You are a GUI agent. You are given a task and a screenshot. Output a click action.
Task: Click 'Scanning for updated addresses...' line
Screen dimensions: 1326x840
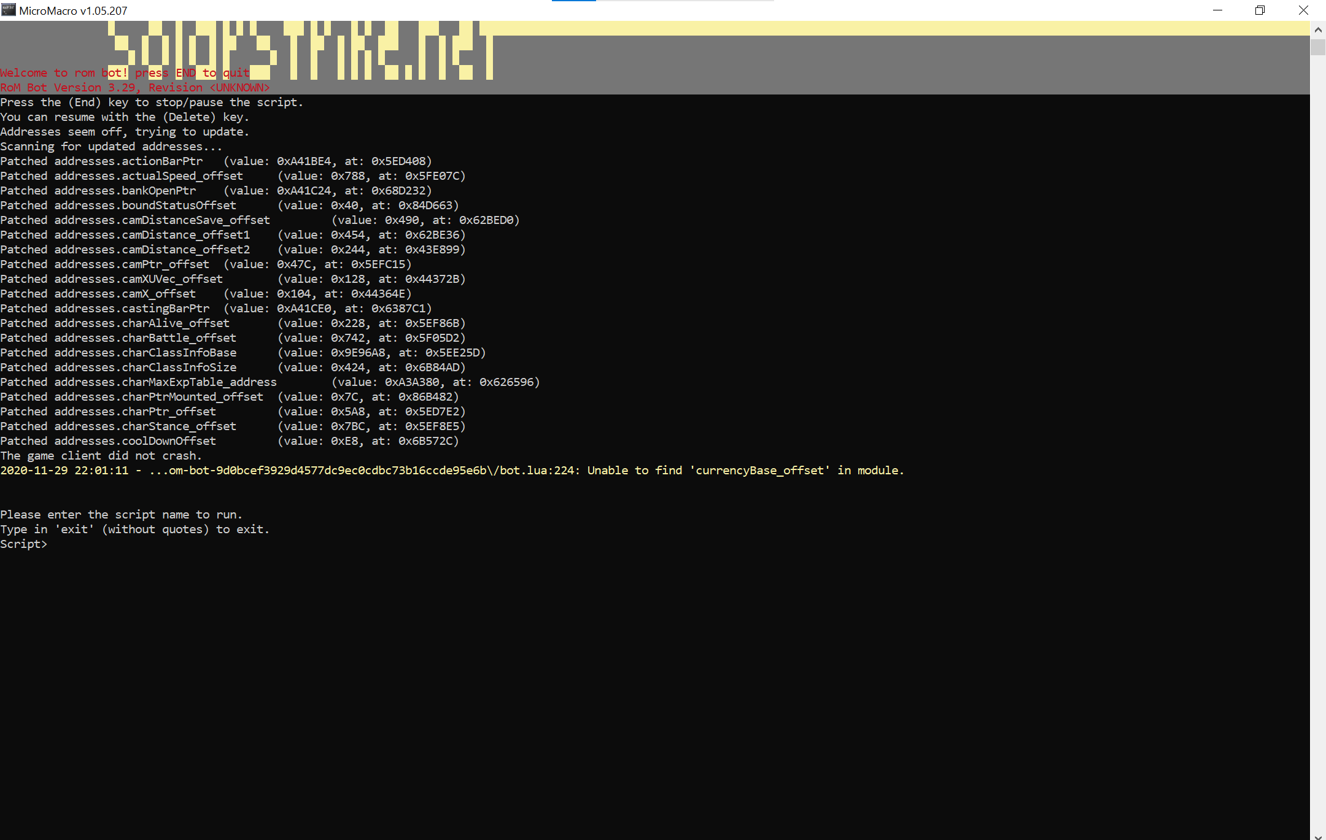point(111,147)
